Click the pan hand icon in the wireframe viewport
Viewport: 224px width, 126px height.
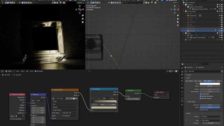(178, 19)
